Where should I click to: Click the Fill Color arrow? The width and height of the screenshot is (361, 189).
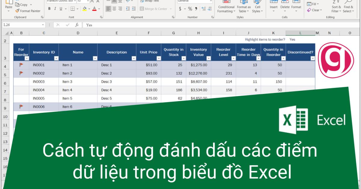[89, 9]
